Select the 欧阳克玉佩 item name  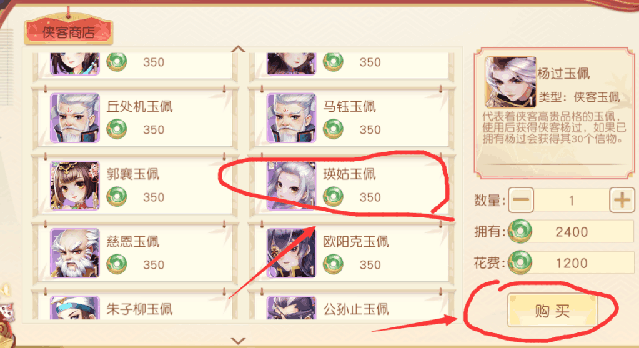tap(356, 242)
